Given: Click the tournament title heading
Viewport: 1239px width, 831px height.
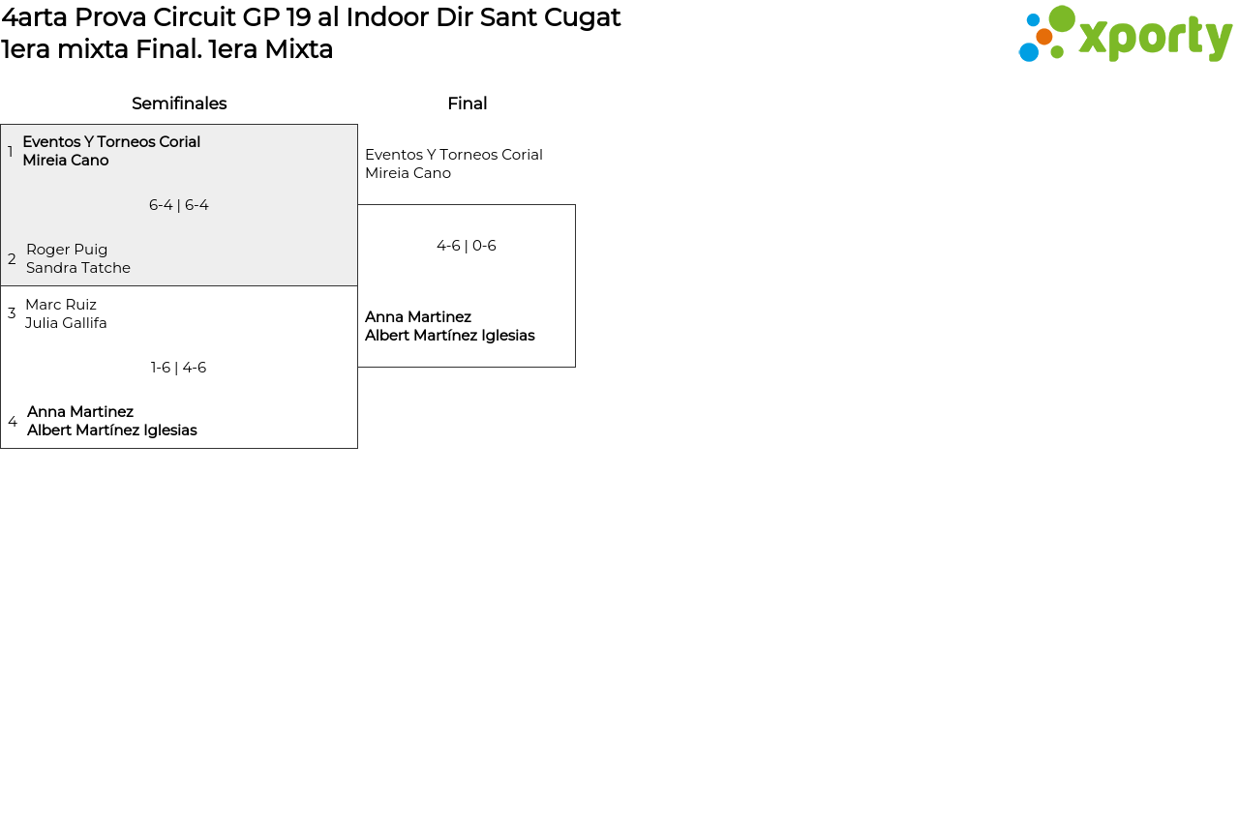Looking at the screenshot, I should (311, 17).
